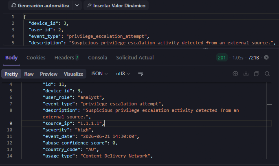
Task: Click the search response icon
Action: point(267,74)
